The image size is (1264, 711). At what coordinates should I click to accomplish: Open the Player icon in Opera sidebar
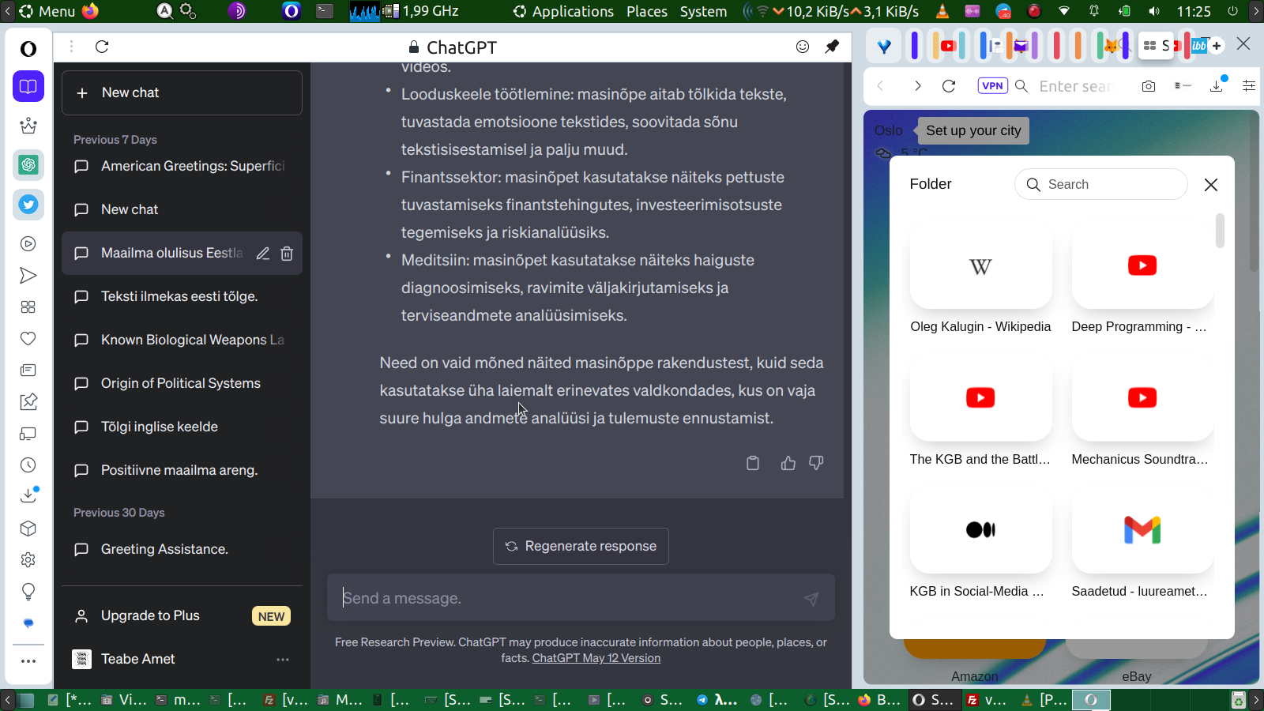coord(28,244)
